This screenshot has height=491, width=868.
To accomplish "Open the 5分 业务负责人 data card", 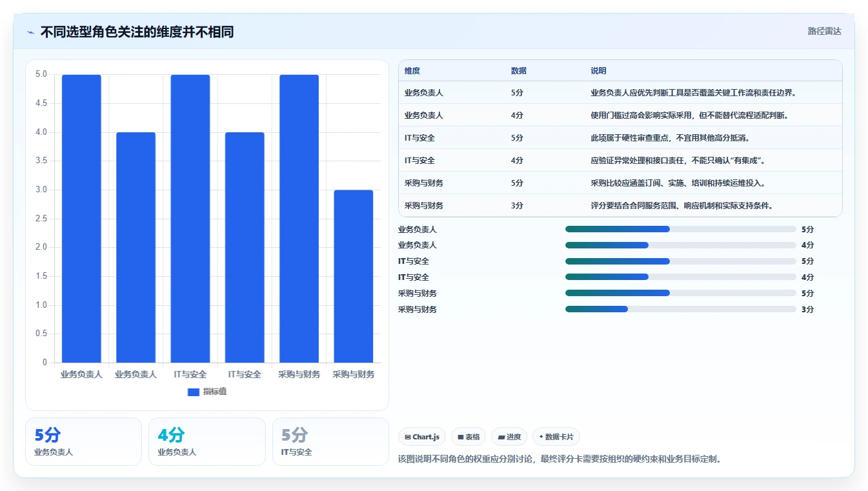I will point(83,442).
